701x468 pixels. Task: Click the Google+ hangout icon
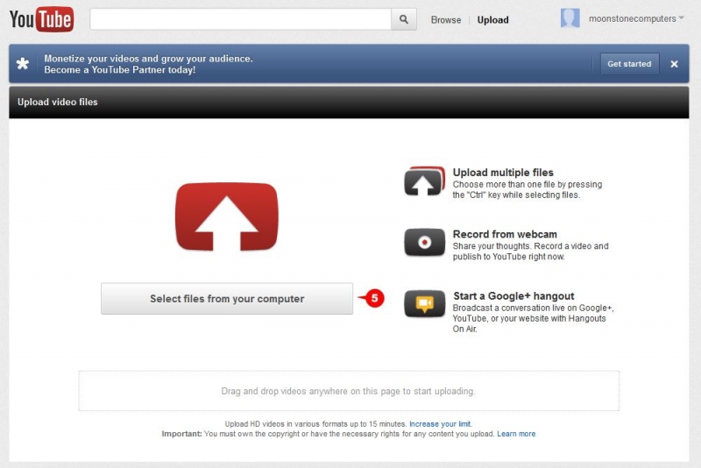pyautogui.click(x=424, y=303)
